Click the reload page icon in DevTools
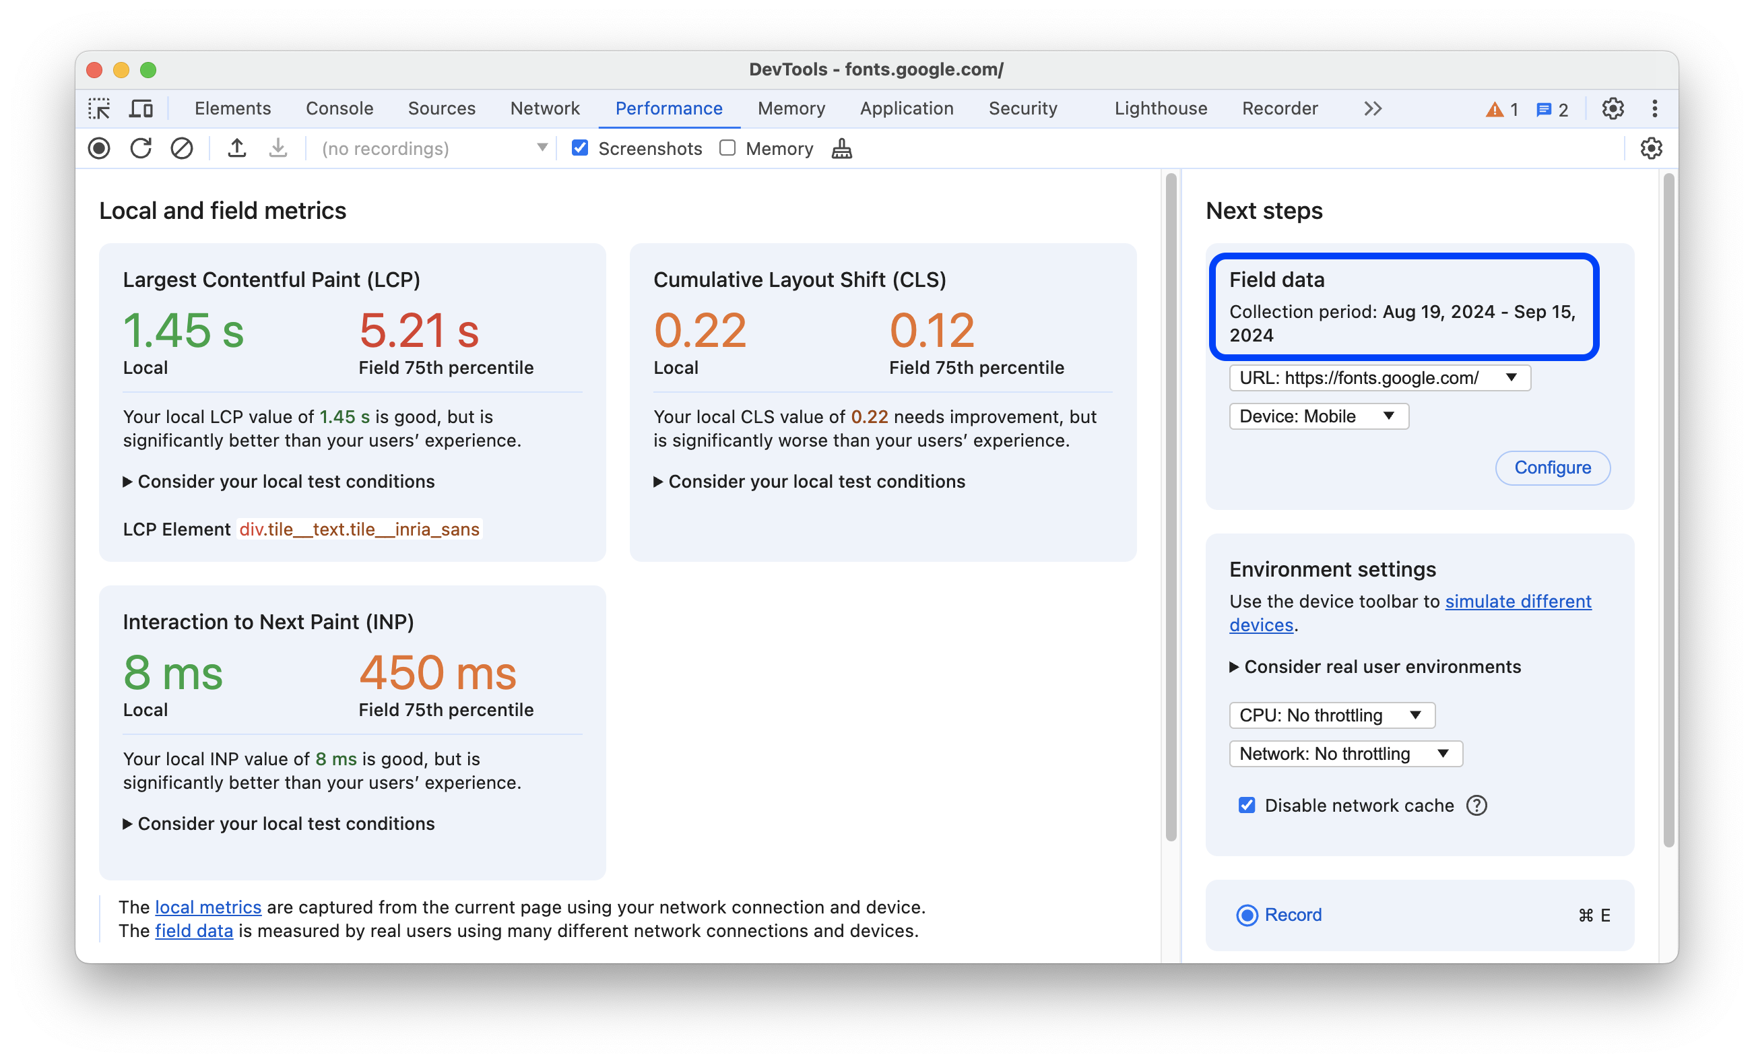The height and width of the screenshot is (1063, 1754). tap(140, 149)
